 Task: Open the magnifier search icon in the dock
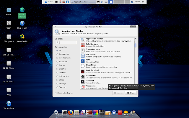56,113
